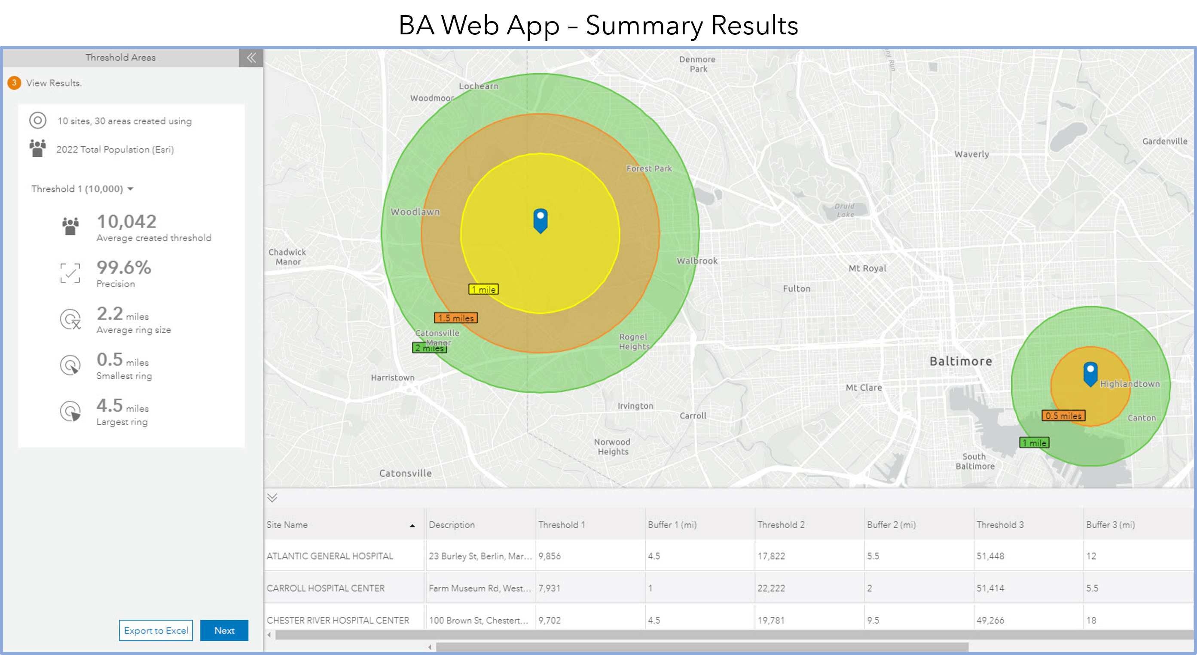Click the orange step 3 badge

coord(14,83)
